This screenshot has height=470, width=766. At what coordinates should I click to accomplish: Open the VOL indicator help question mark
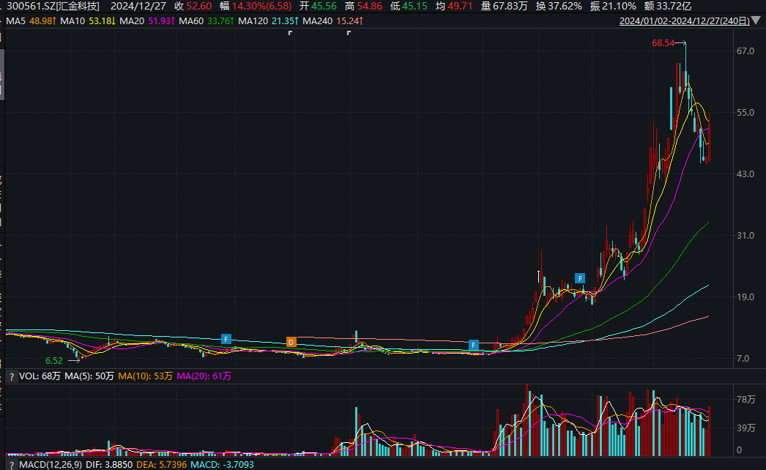point(12,377)
